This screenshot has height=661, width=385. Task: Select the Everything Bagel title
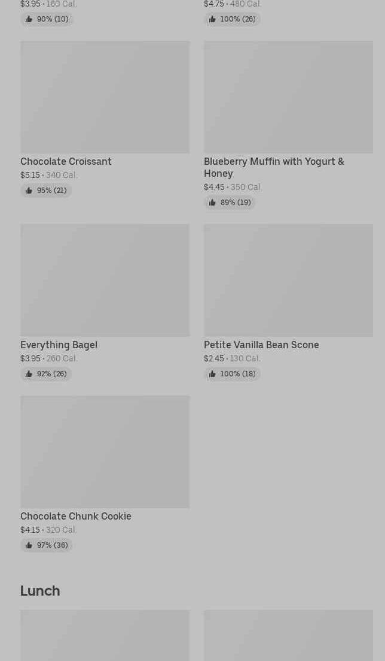[x=59, y=345]
